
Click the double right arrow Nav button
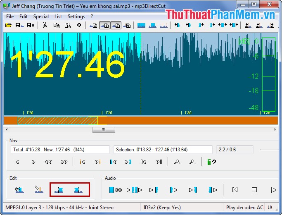click(x=64, y=162)
